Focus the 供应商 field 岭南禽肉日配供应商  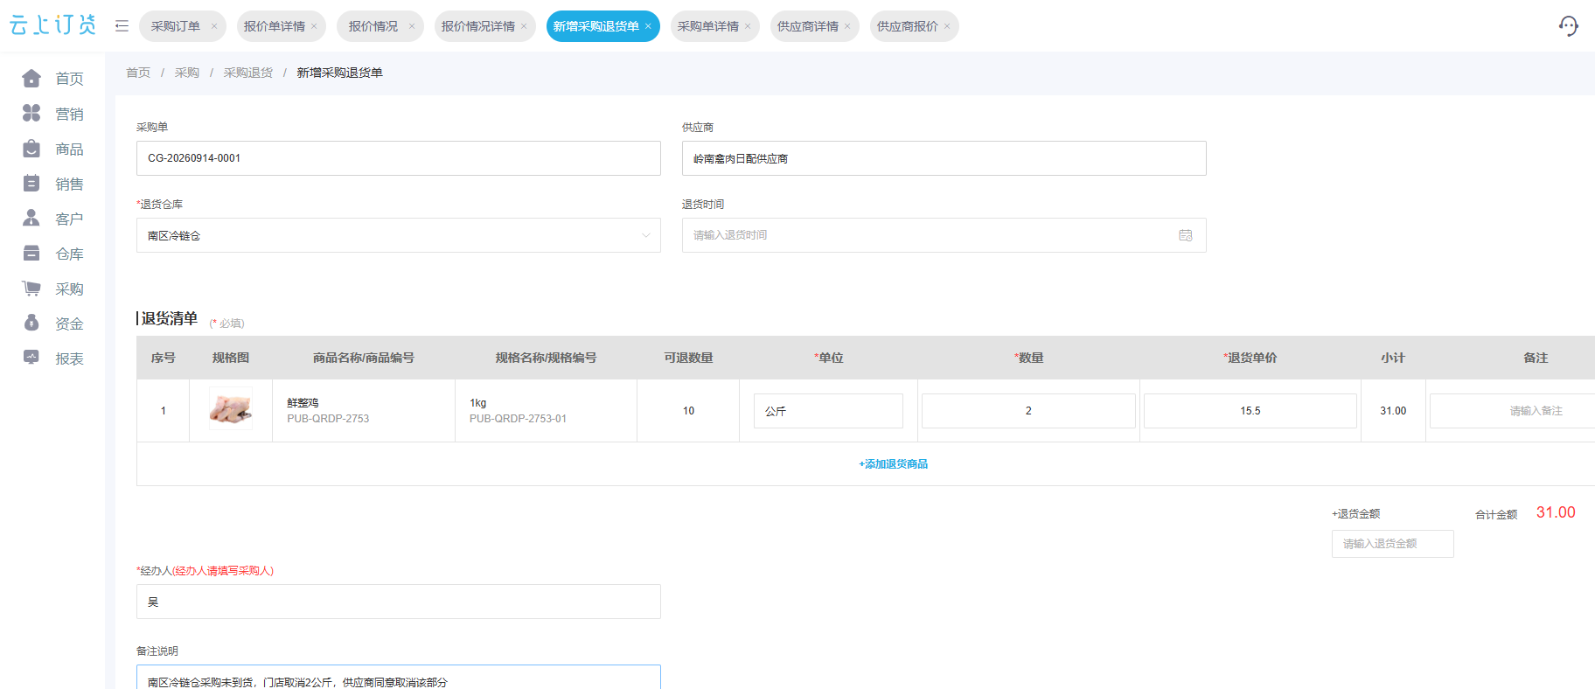944,158
